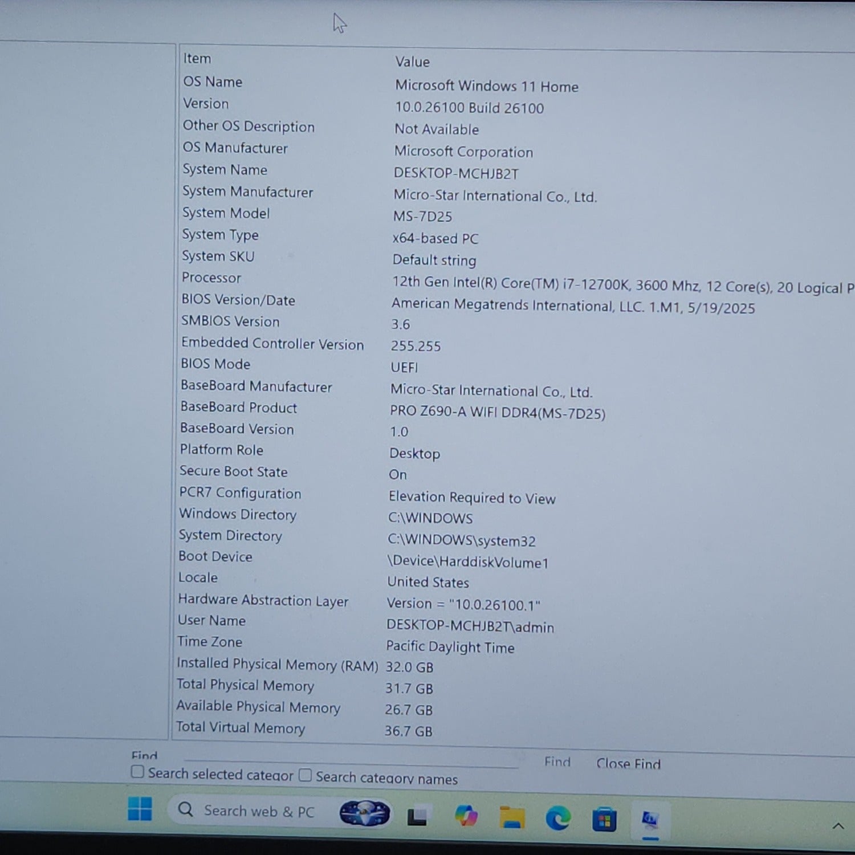Select the User Name row
Viewport: 855px width, 855px height.
tap(211, 620)
